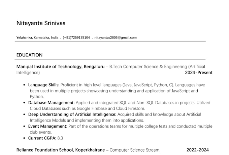
Task: Click Reliance Foundation School, Koperkhairane
Action: coord(61,150)
